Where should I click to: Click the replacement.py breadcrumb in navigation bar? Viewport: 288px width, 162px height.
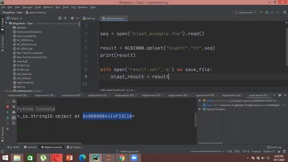(36, 13)
